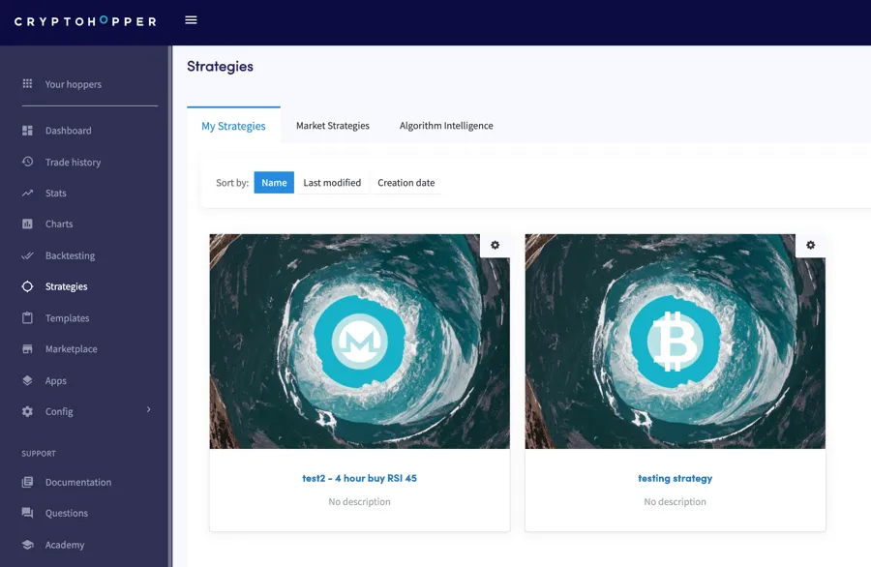Click the Strategies circle icon
The width and height of the screenshot is (871, 567).
(27, 286)
